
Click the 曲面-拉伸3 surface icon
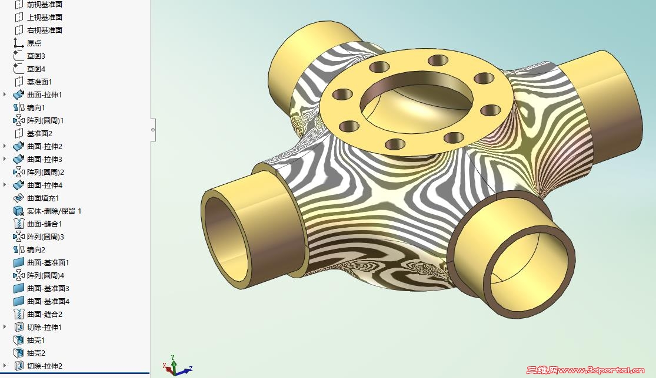coord(19,160)
